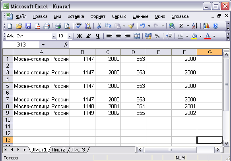The height and width of the screenshot is (161, 231).
Task: Click the formula bar input area
Action: [x=149, y=45]
